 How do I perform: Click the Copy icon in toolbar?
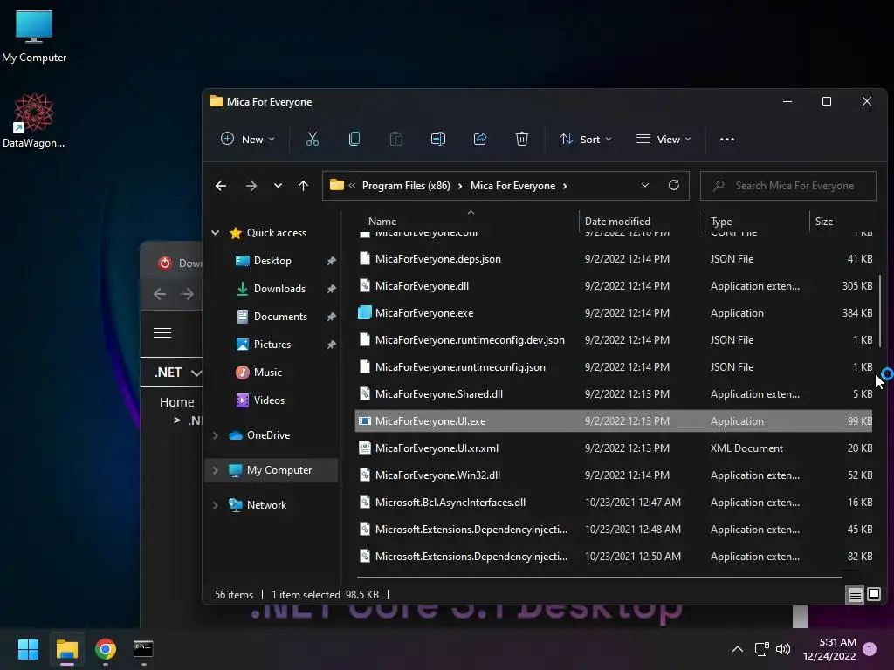pos(354,139)
